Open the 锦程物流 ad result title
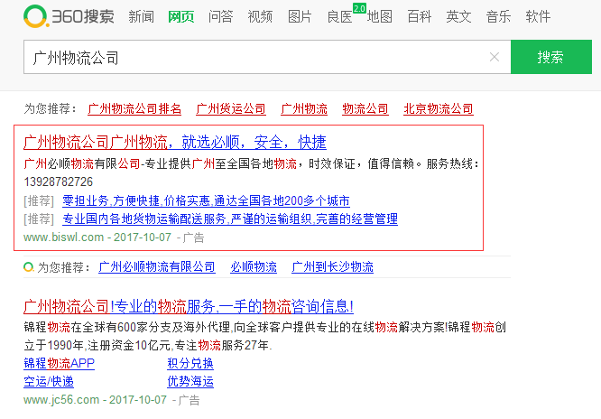The width and height of the screenshot is (601, 419). 189,306
